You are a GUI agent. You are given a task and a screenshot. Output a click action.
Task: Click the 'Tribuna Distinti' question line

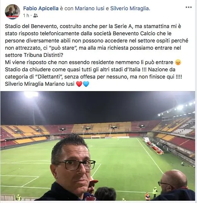(x=34, y=55)
